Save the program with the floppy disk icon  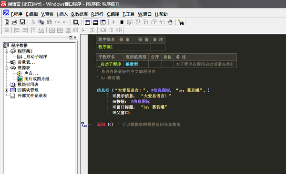[22, 22]
